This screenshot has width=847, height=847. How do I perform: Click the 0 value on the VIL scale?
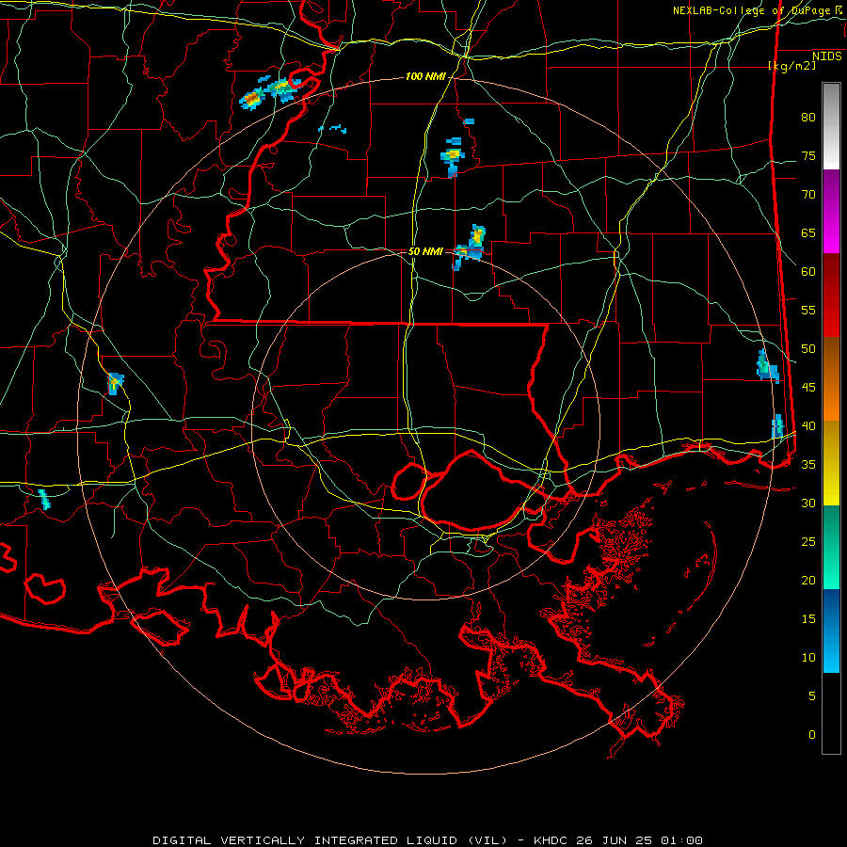click(x=812, y=735)
